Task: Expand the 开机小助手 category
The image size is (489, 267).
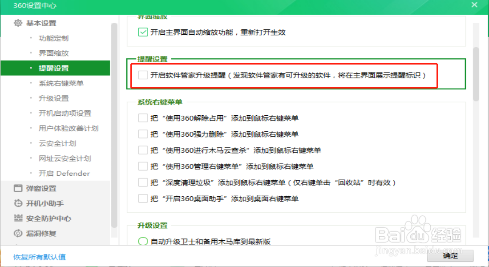Action: click(45, 203)
